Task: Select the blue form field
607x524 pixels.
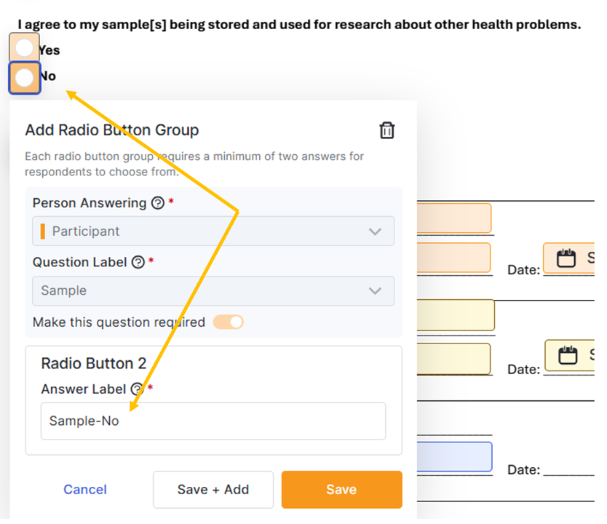Action: [454, 457]
